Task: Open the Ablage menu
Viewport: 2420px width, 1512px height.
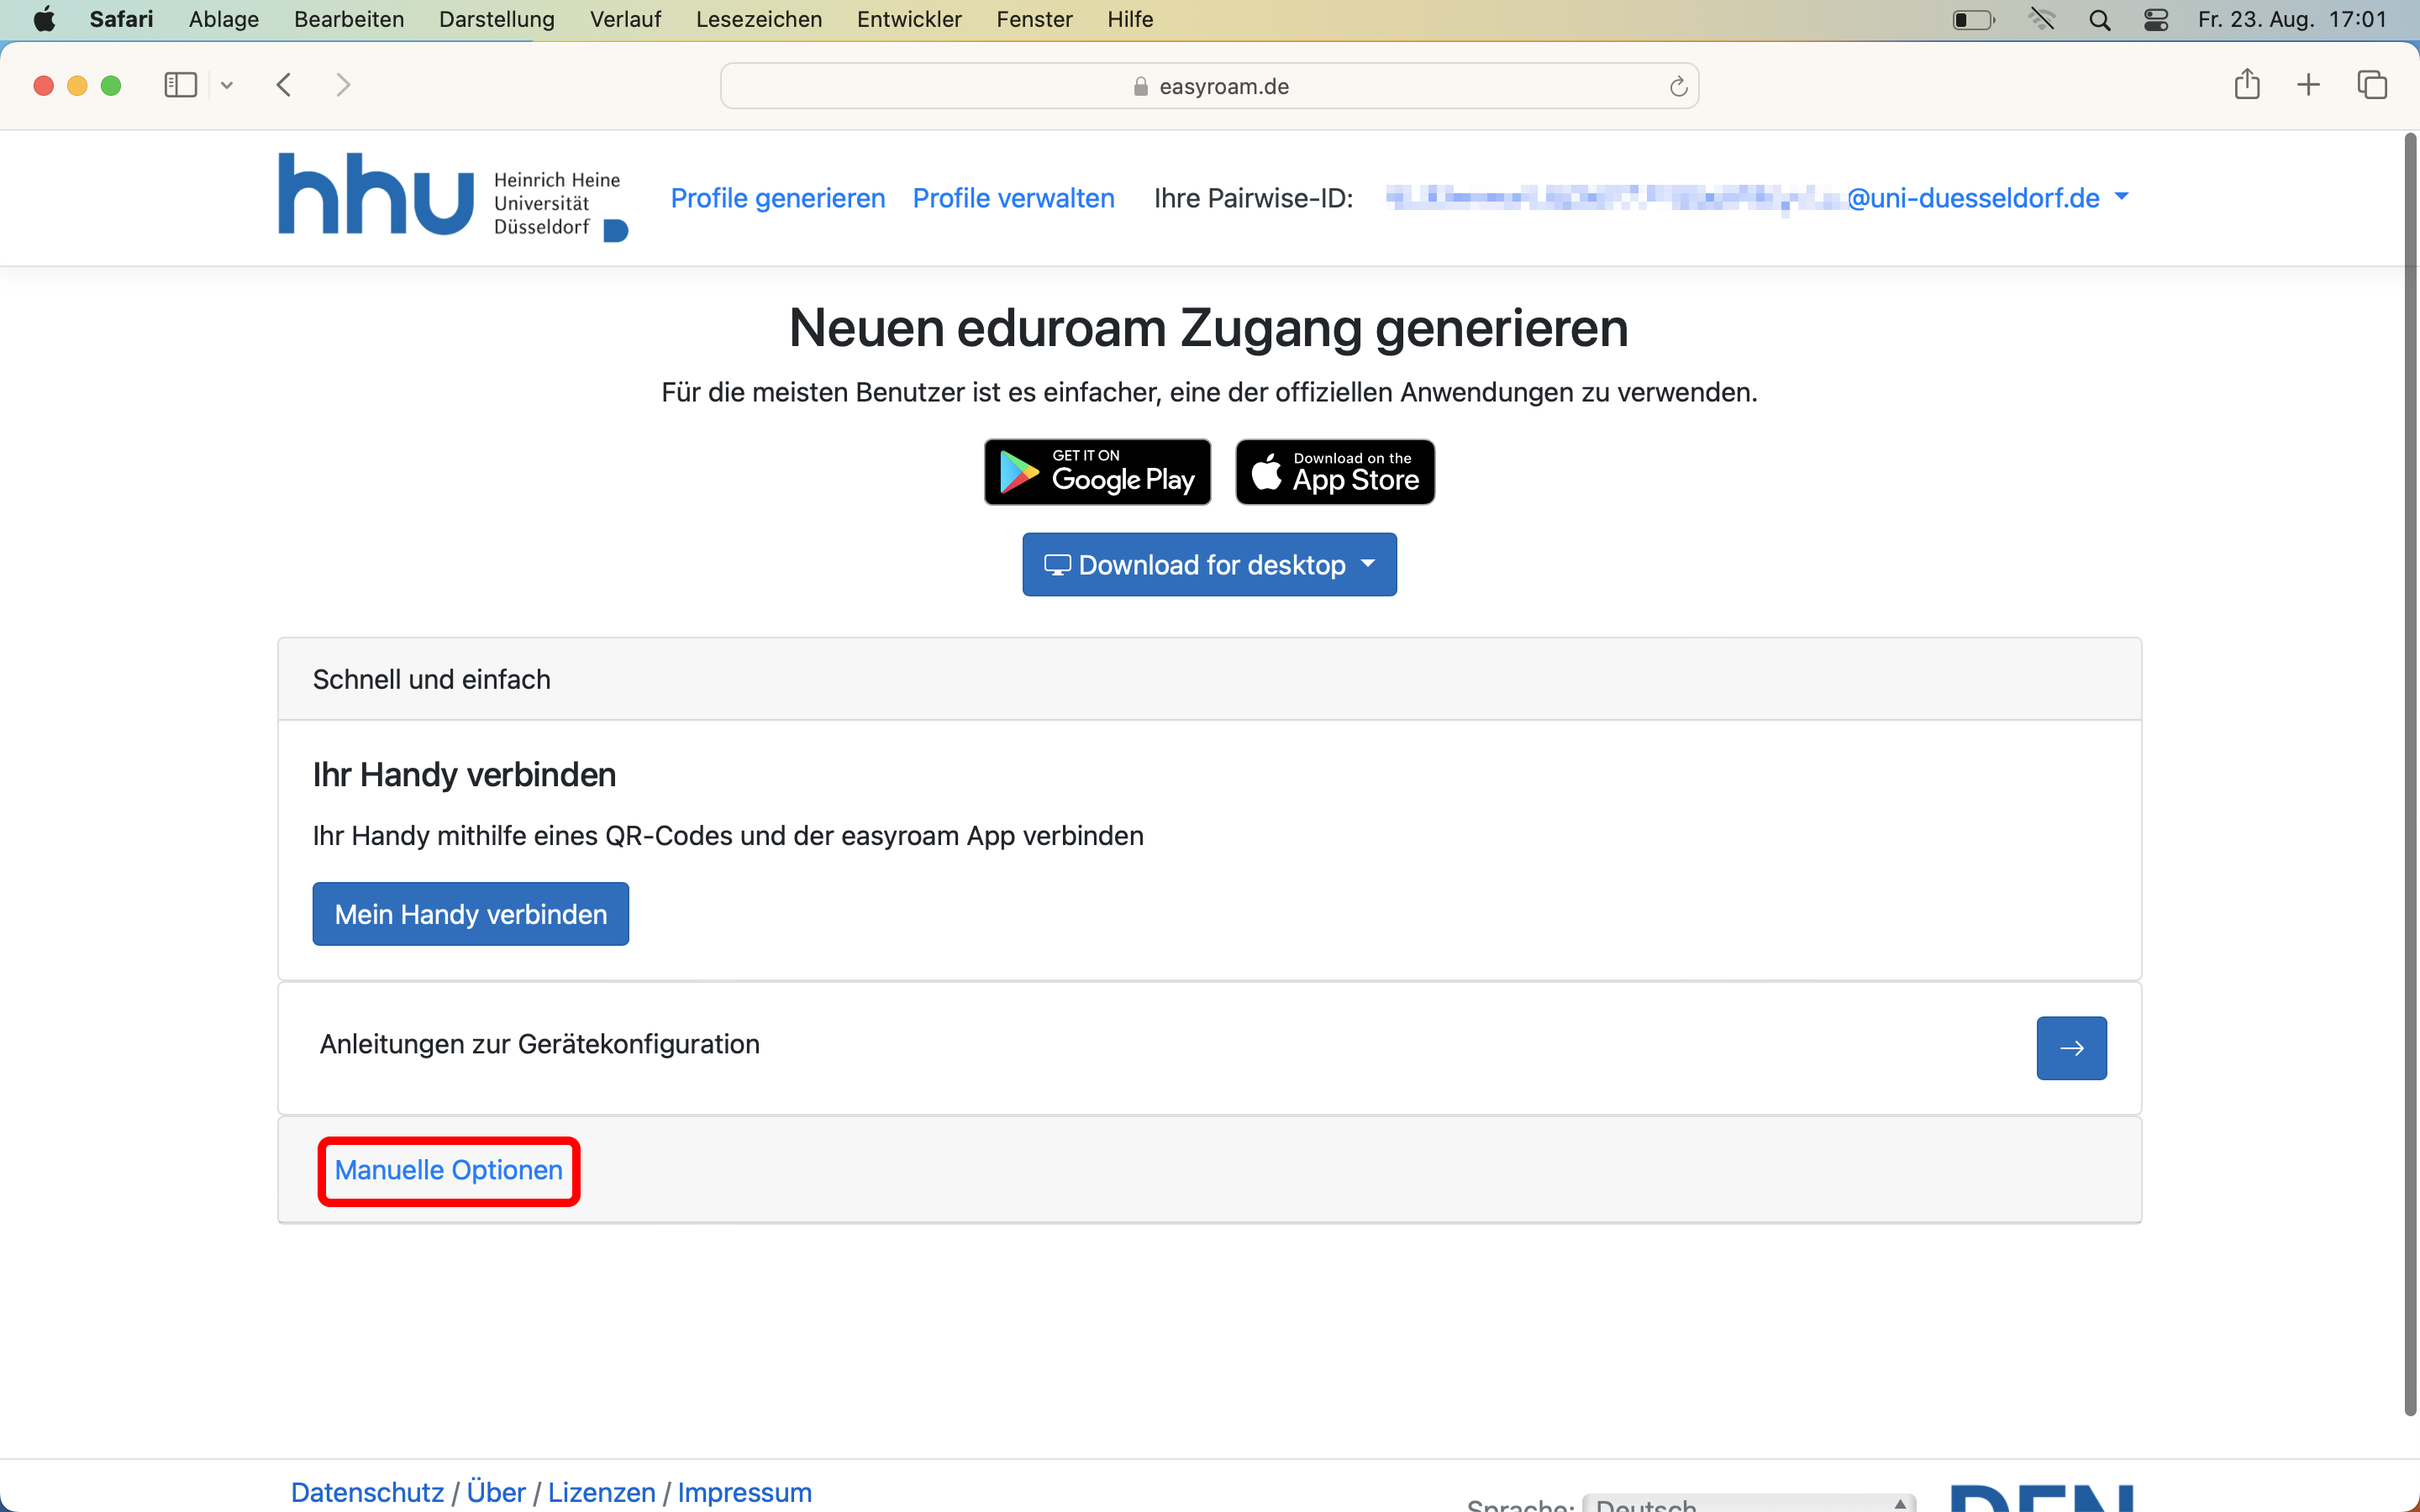Action: click(223, 19)
